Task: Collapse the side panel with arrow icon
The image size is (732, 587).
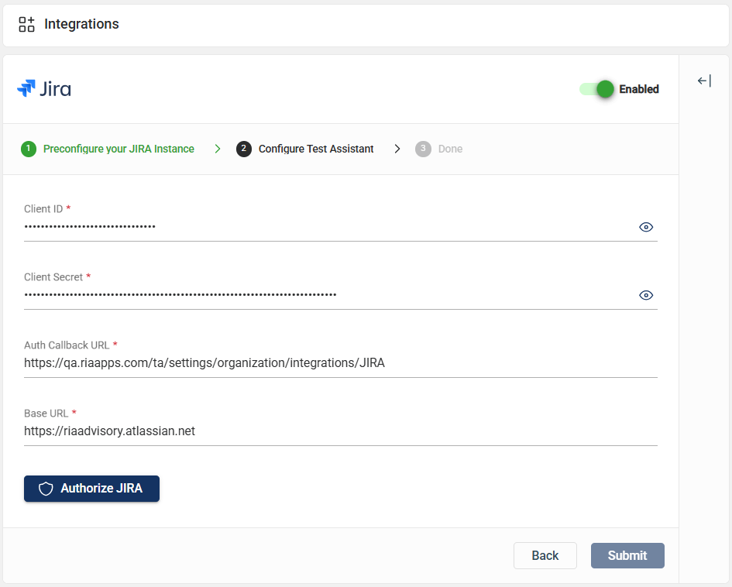Action: [x=704, y=81]
